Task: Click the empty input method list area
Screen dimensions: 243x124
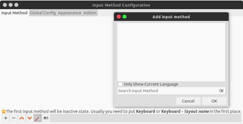Action: 171,52
